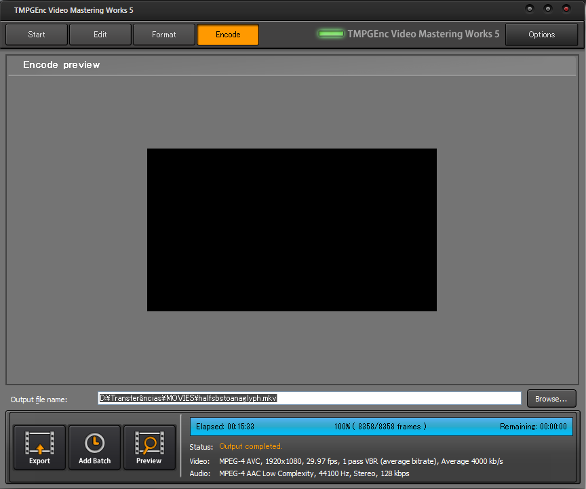Click the 'Output completed.' status text

(251, 446)
